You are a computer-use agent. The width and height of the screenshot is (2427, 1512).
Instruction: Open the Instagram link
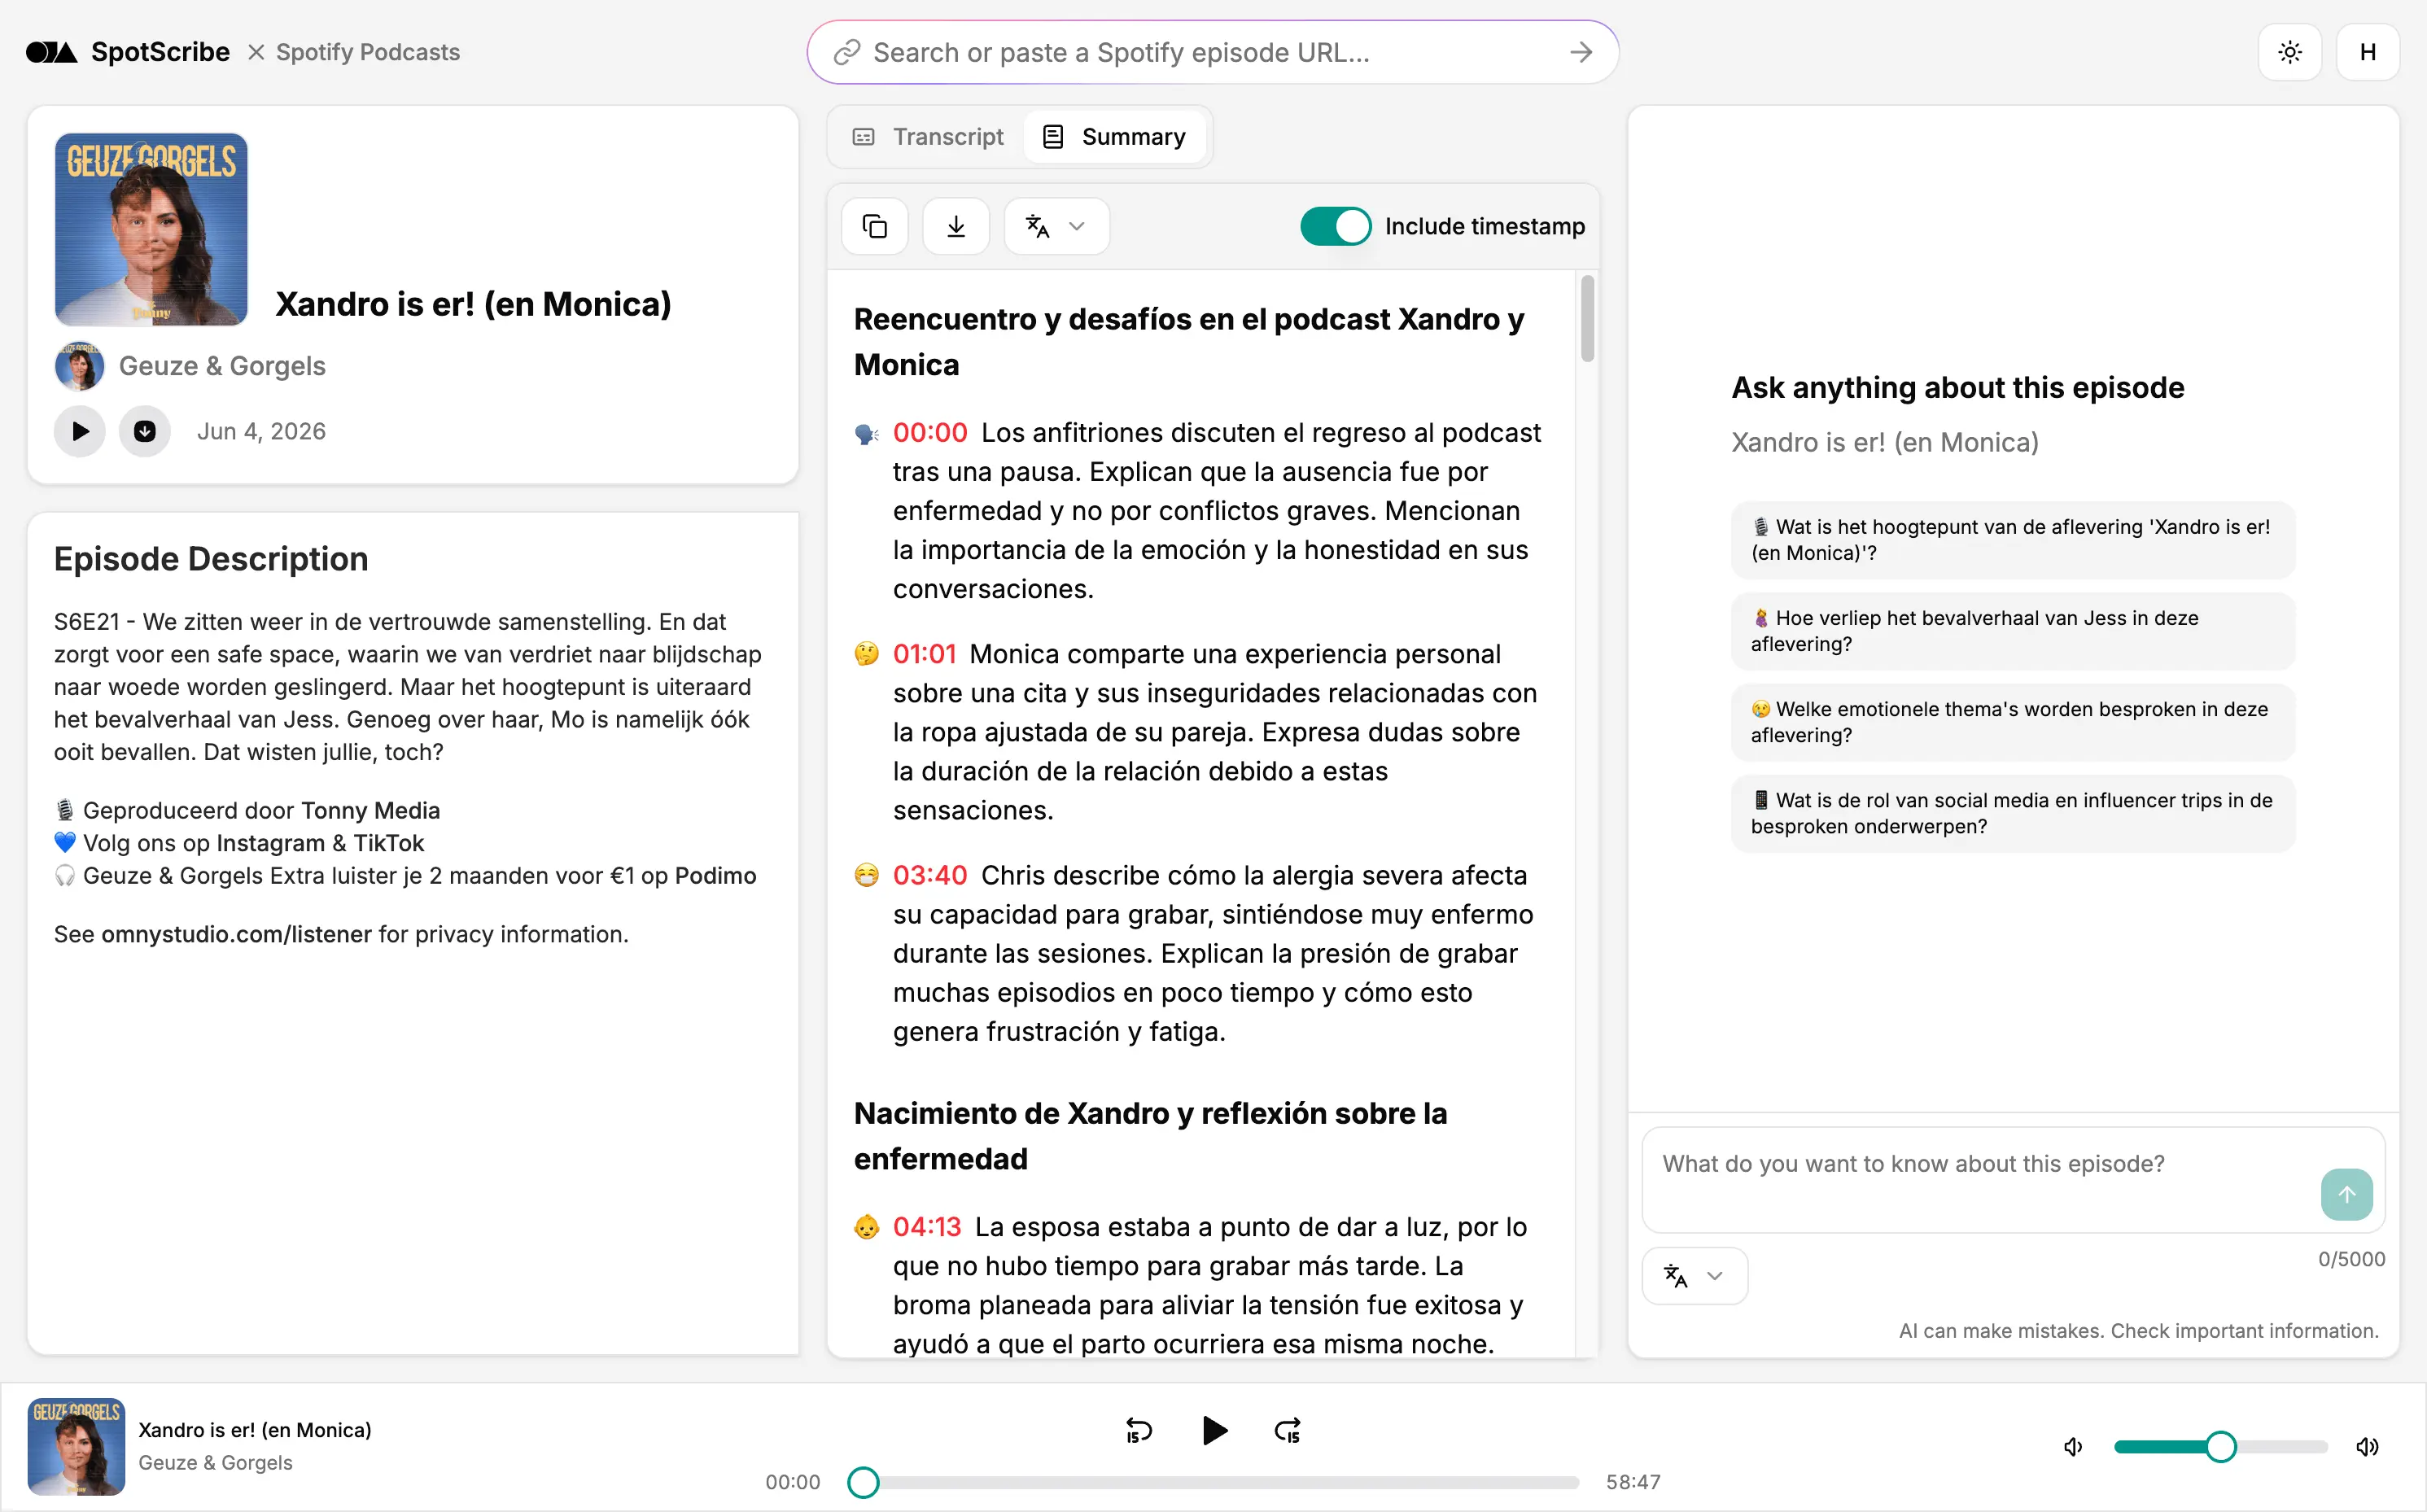(x=270, y=843)
